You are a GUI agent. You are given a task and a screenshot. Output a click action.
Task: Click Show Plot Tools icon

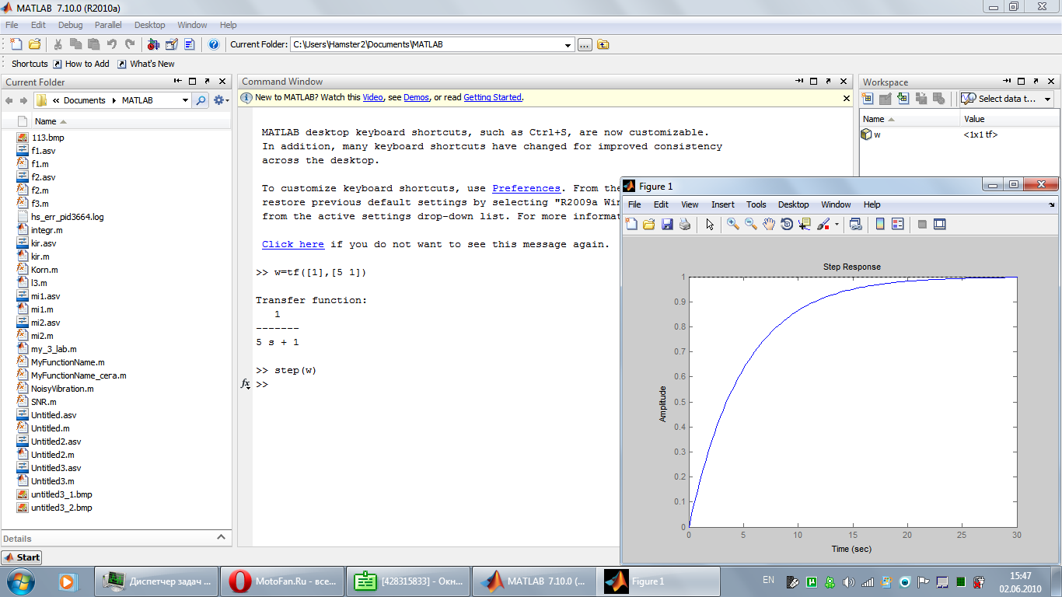[x=940, y=224]
